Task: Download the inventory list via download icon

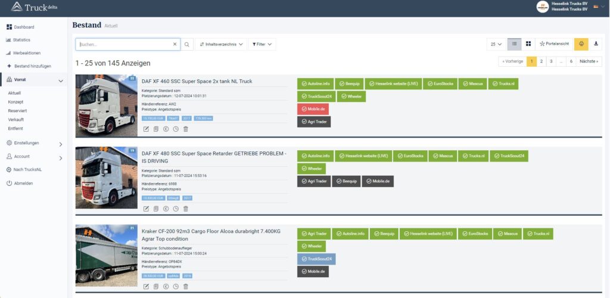Action: coord(596,44)
